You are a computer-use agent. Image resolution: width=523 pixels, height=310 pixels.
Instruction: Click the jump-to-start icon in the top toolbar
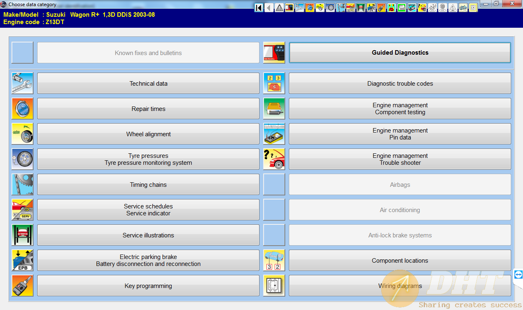[x=259, y=8]
